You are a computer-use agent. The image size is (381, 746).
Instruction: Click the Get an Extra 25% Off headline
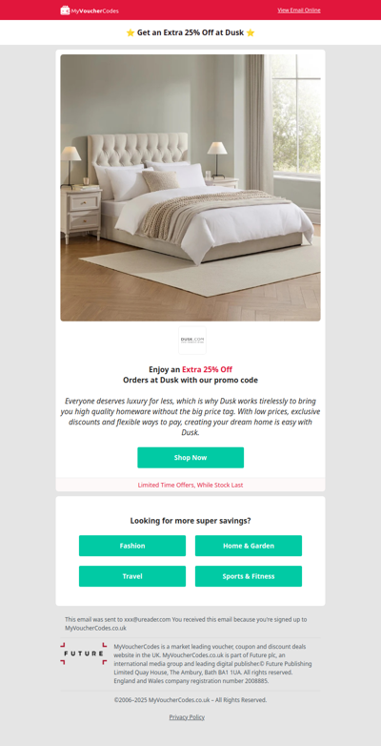click(190, 32)
